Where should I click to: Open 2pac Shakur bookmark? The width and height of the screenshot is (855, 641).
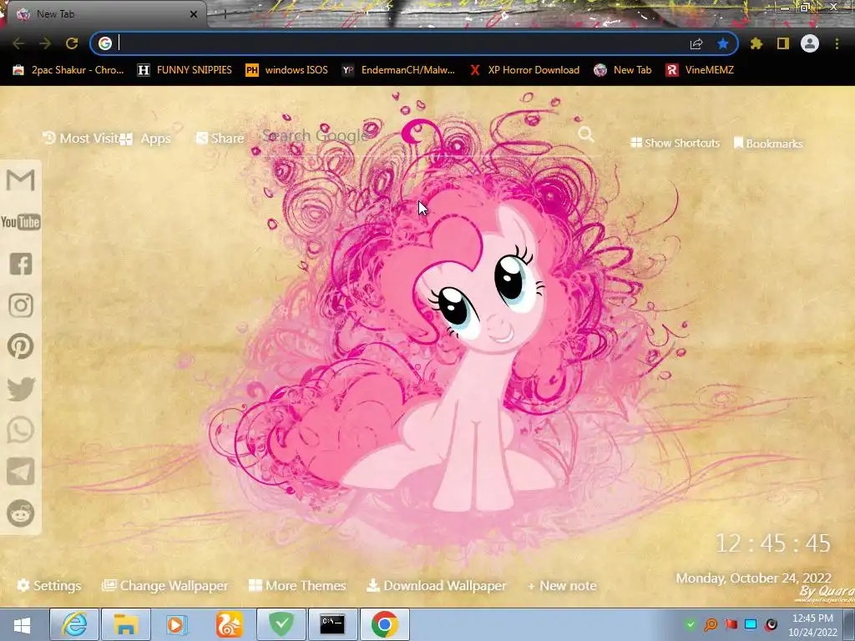pos(68,70)
